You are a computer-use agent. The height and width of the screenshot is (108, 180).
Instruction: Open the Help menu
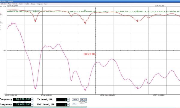pos(46,4)
